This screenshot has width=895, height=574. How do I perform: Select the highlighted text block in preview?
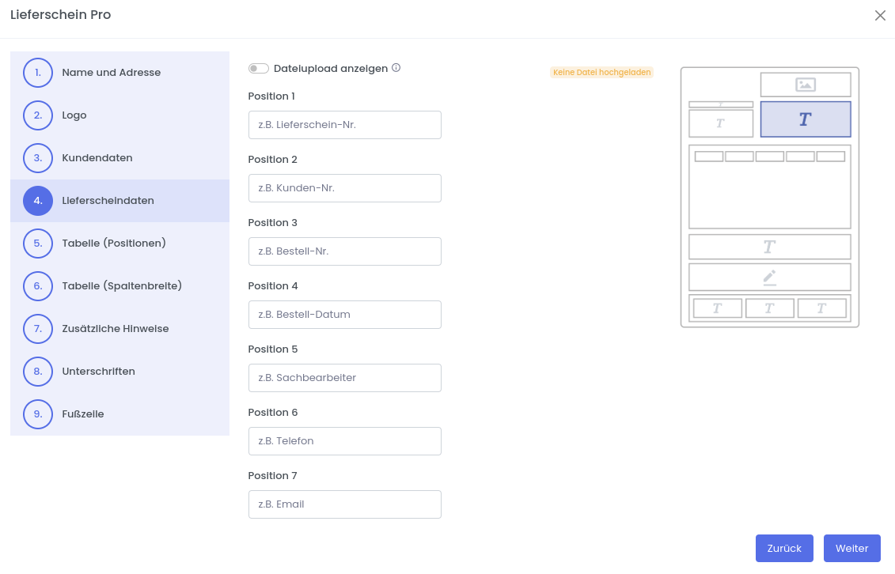(x=806, y=119)
